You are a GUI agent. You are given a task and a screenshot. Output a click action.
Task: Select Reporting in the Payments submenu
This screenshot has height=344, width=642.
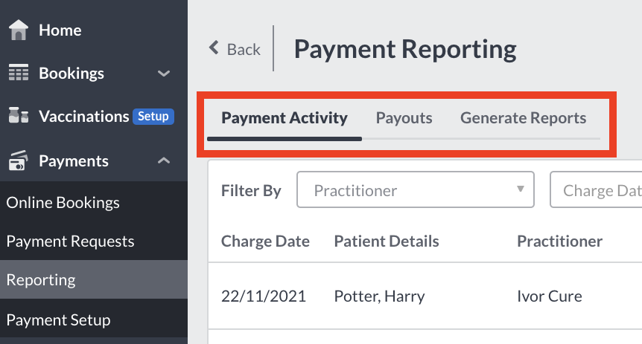click(x=94, y=280)
